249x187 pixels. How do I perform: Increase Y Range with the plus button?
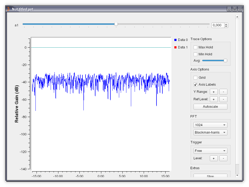(214, 92)
